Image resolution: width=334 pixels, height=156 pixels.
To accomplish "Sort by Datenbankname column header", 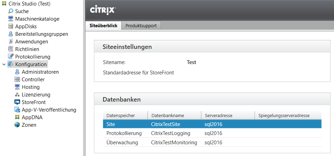I will click(x=168, y=115).
